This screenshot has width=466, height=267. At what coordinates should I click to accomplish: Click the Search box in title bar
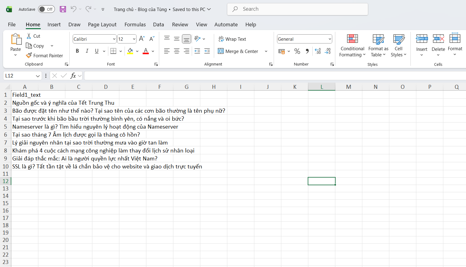coord(297,9)
